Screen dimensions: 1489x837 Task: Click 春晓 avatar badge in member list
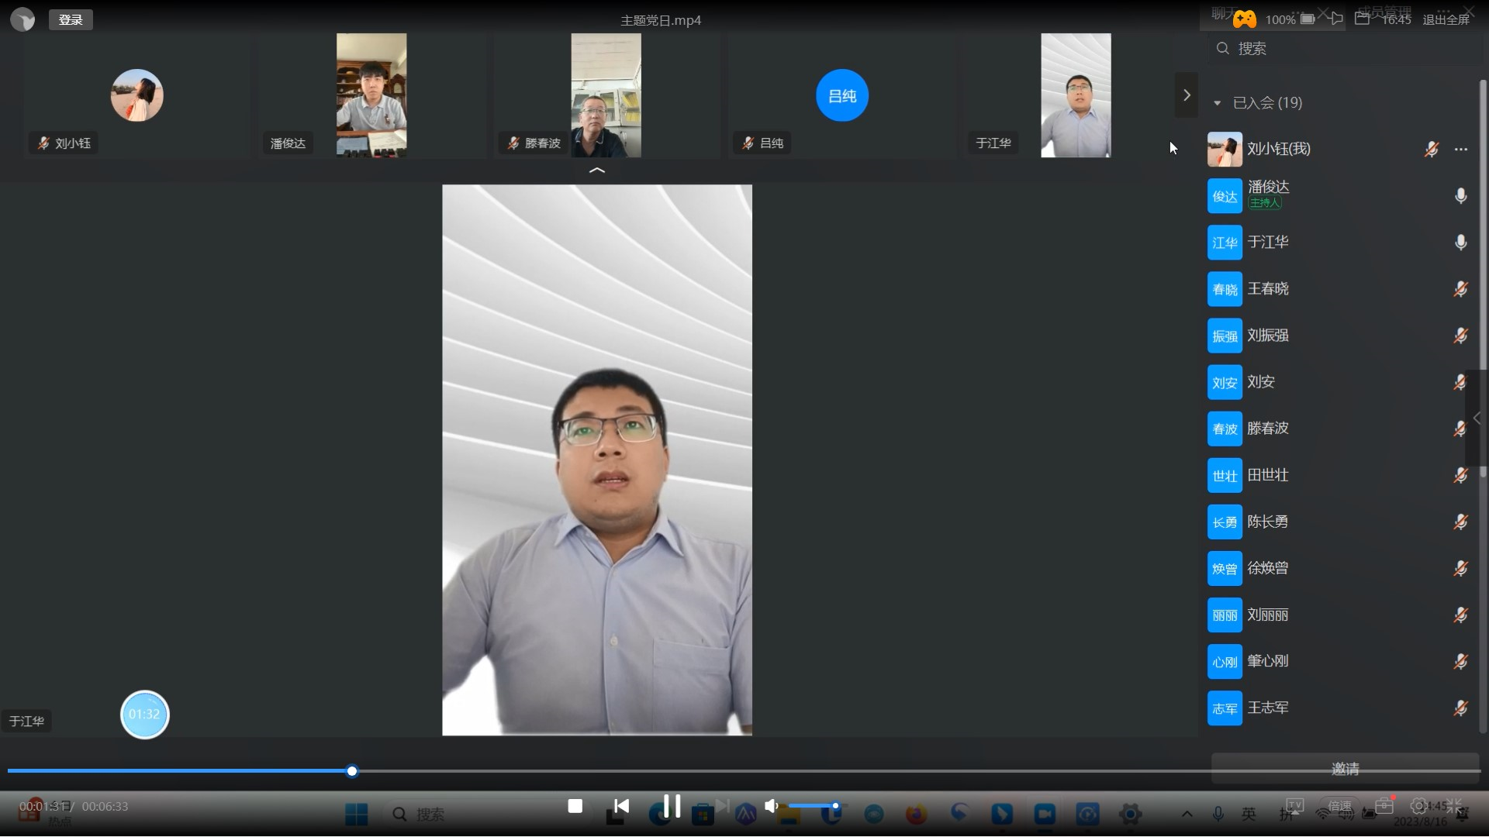(x=1225, y=288)
